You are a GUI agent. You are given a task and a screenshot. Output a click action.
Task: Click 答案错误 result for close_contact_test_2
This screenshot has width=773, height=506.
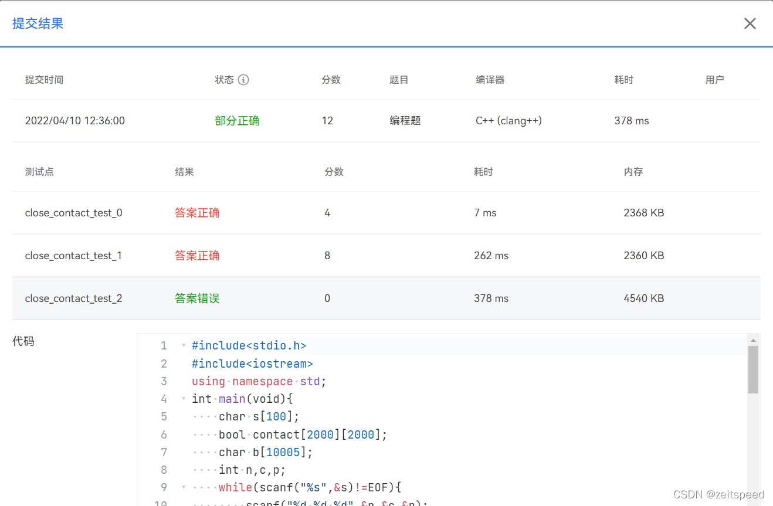pos(197,298)
